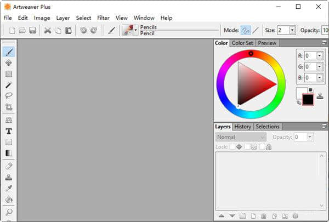
Task: Select the Crop tool
Action: click(9, 107)
